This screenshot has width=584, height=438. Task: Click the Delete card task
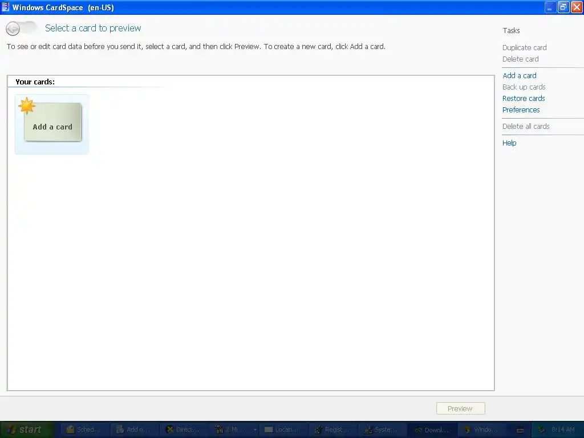(x=520, y=59)
